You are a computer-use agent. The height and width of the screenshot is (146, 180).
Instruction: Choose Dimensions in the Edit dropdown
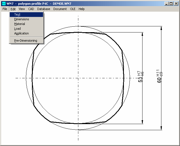21,19
